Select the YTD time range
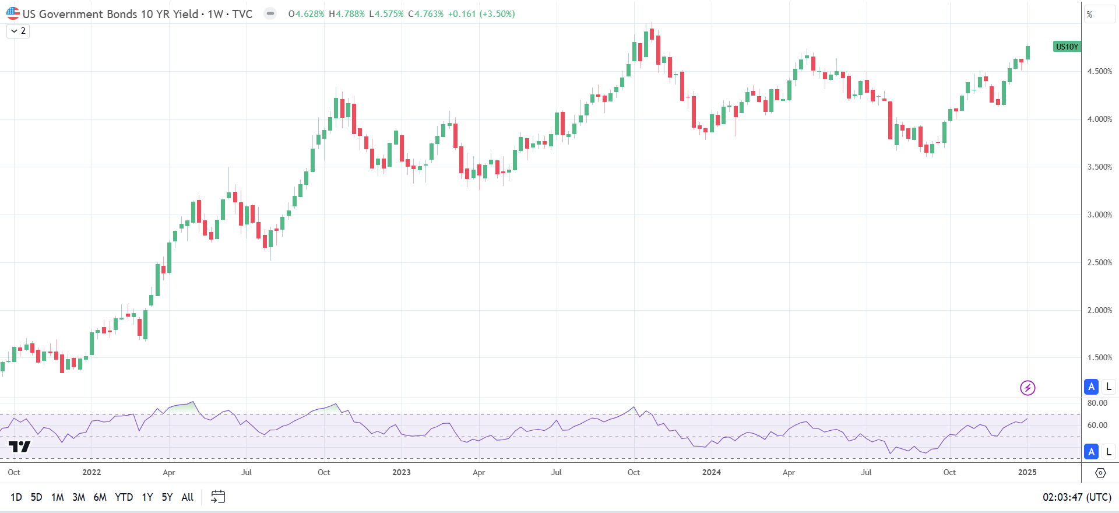The height and width of the screenshot is (513, 1119). point(124,497)
